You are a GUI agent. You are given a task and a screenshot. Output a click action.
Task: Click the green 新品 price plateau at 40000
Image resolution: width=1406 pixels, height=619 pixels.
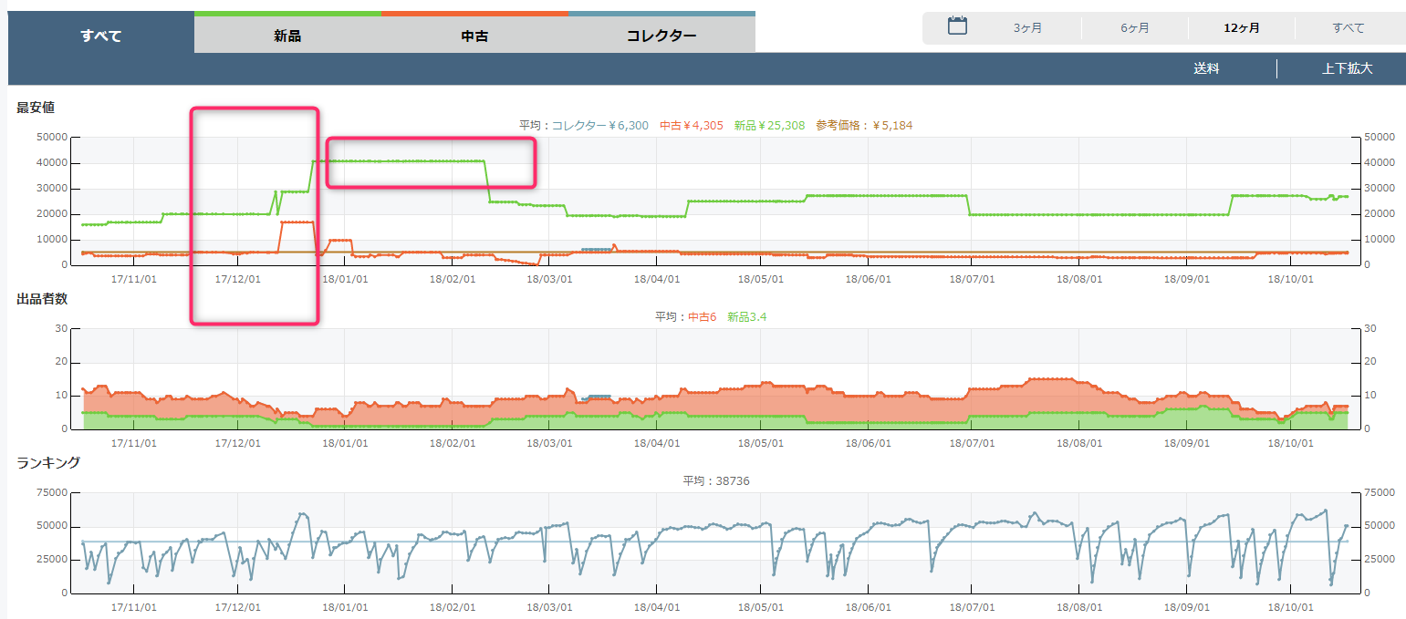[401, 161]
